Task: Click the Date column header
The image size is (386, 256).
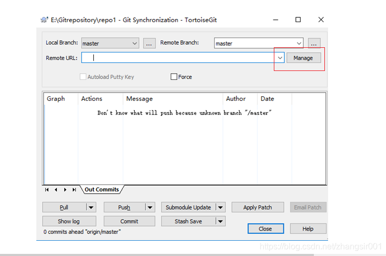Action: (x=274, y=99)
